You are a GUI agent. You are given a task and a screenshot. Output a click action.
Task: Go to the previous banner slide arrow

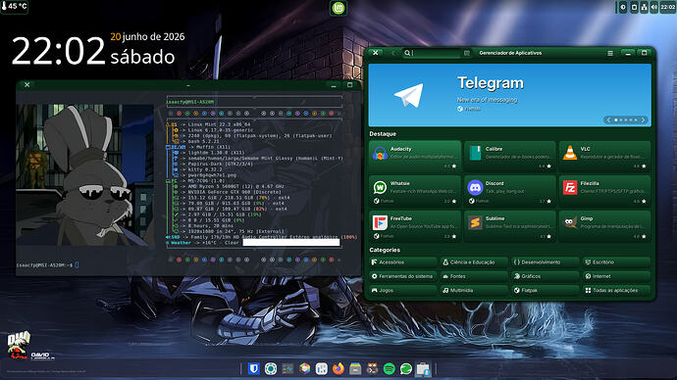click(608, 120)
